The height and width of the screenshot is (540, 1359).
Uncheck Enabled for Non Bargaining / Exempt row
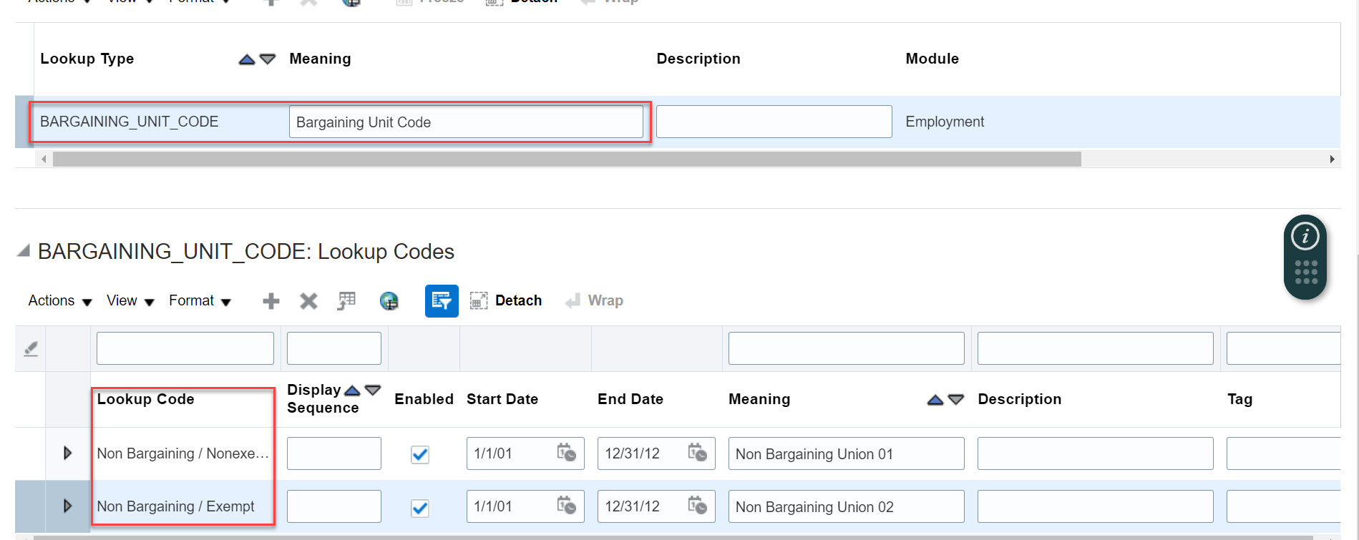point(420,508)
